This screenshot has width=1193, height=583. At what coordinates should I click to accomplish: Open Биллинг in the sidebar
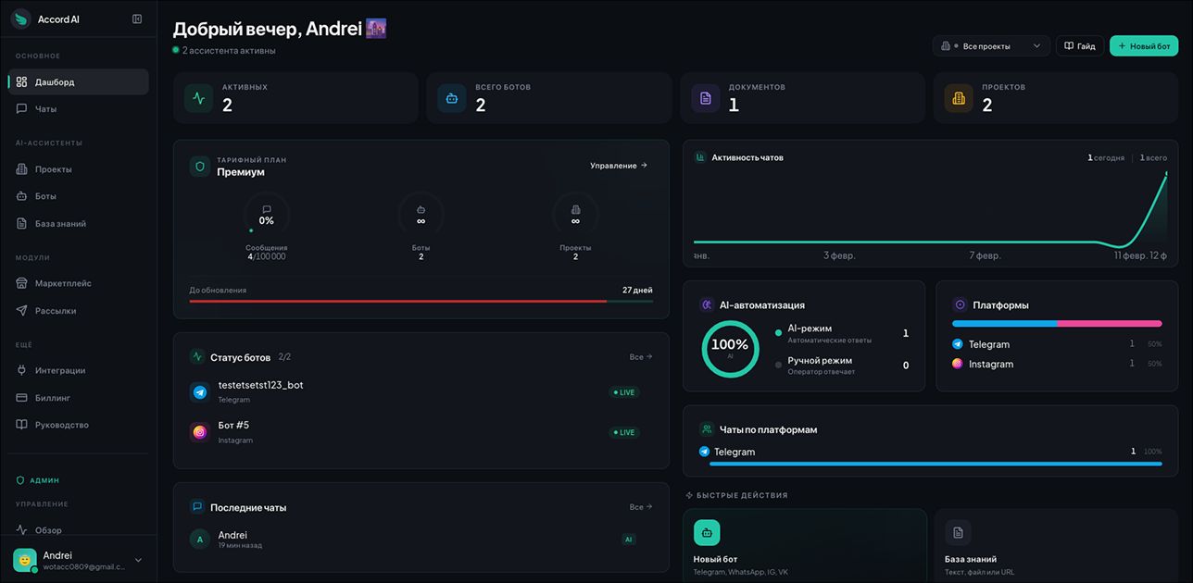pos(78,398)
